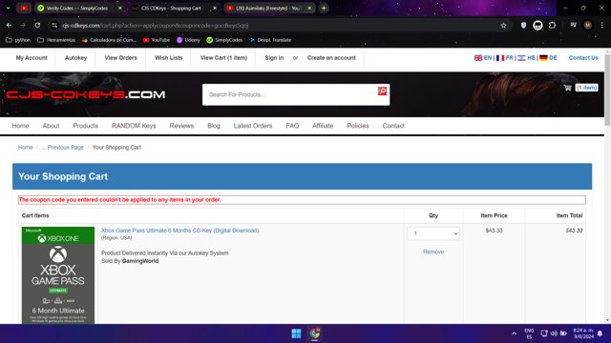This screenshot has height=343, width=611.
Task: Switch site language to French (FR)
Action: point(505,57)
